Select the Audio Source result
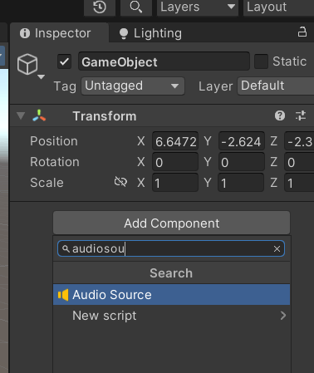Image resolution: width=314 pixels, height=373 pixels. pyautogui.click(x=172, y=295)
